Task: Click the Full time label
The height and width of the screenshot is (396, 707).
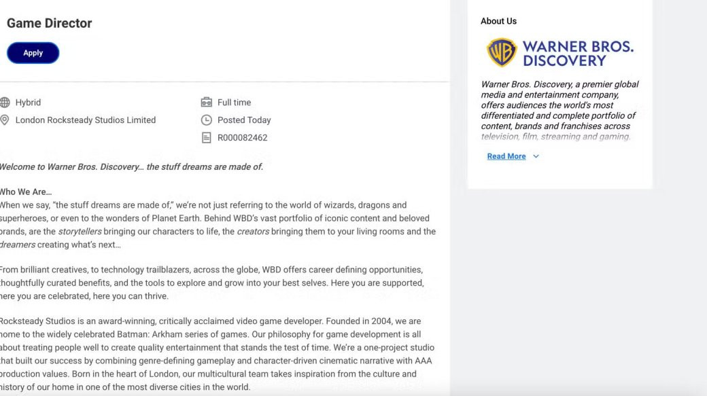Action: 234,103
